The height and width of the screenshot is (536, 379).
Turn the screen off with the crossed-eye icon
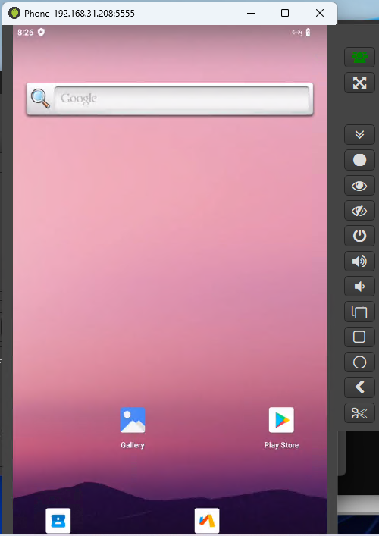pos(359,211)
